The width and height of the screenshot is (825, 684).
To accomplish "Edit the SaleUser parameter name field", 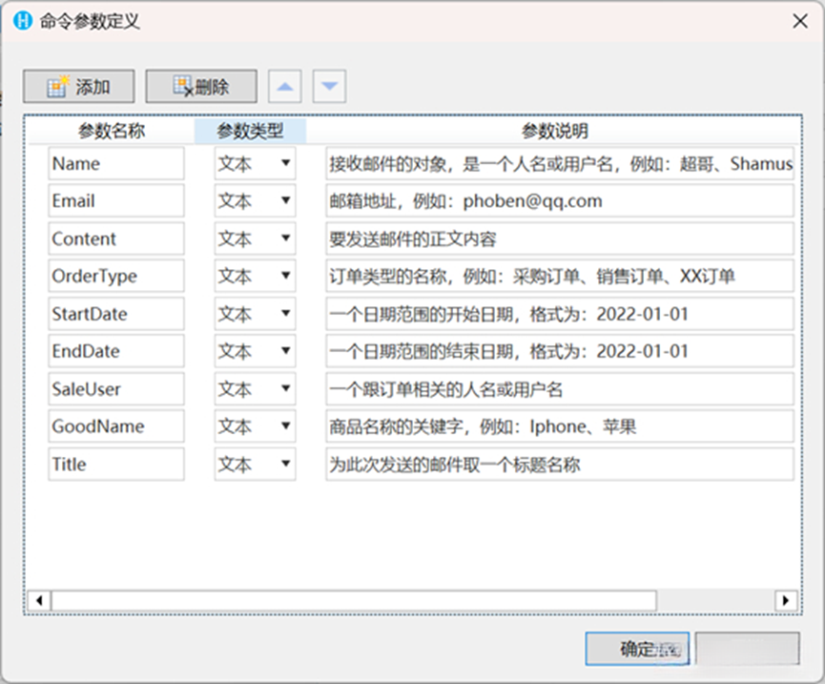I will pos(116,389).
